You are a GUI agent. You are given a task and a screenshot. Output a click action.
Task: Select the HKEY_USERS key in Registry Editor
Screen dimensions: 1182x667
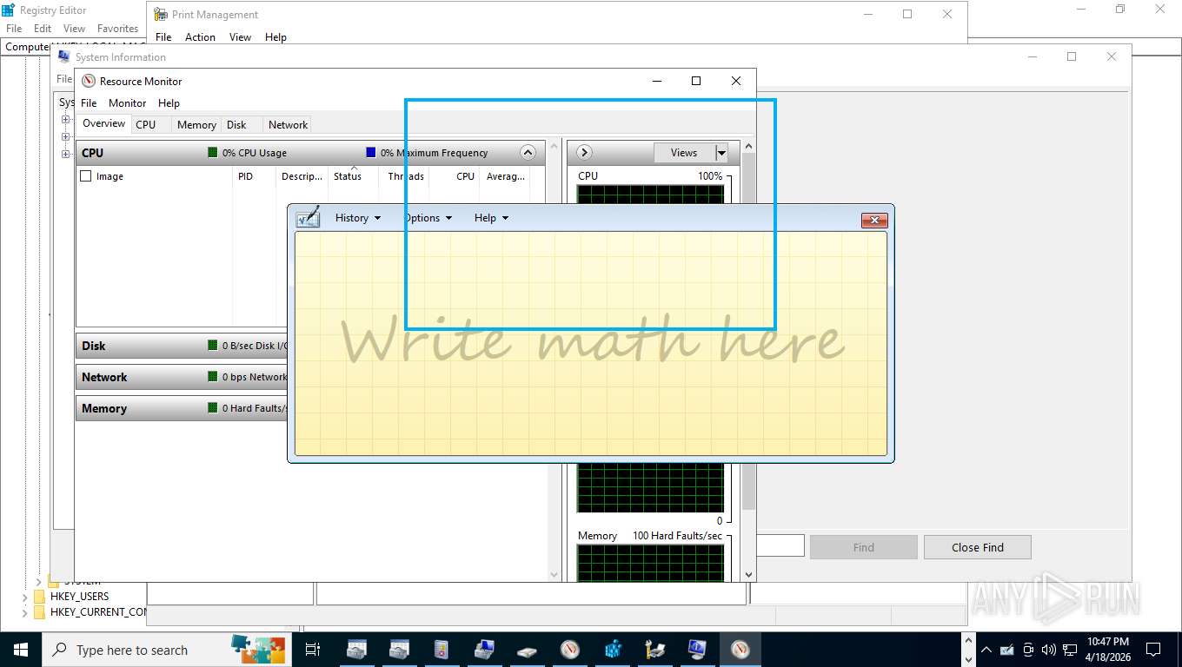click(79, 597)
